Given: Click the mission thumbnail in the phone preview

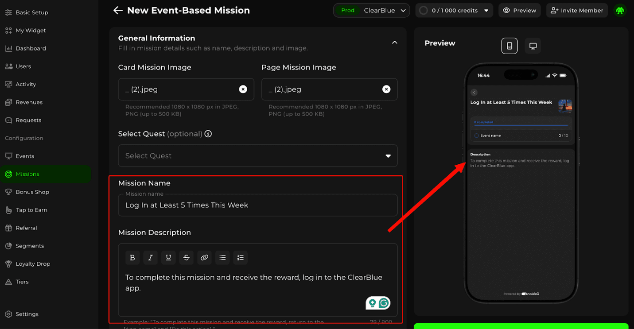Looking at the screenshot, I should click(565, 106).
